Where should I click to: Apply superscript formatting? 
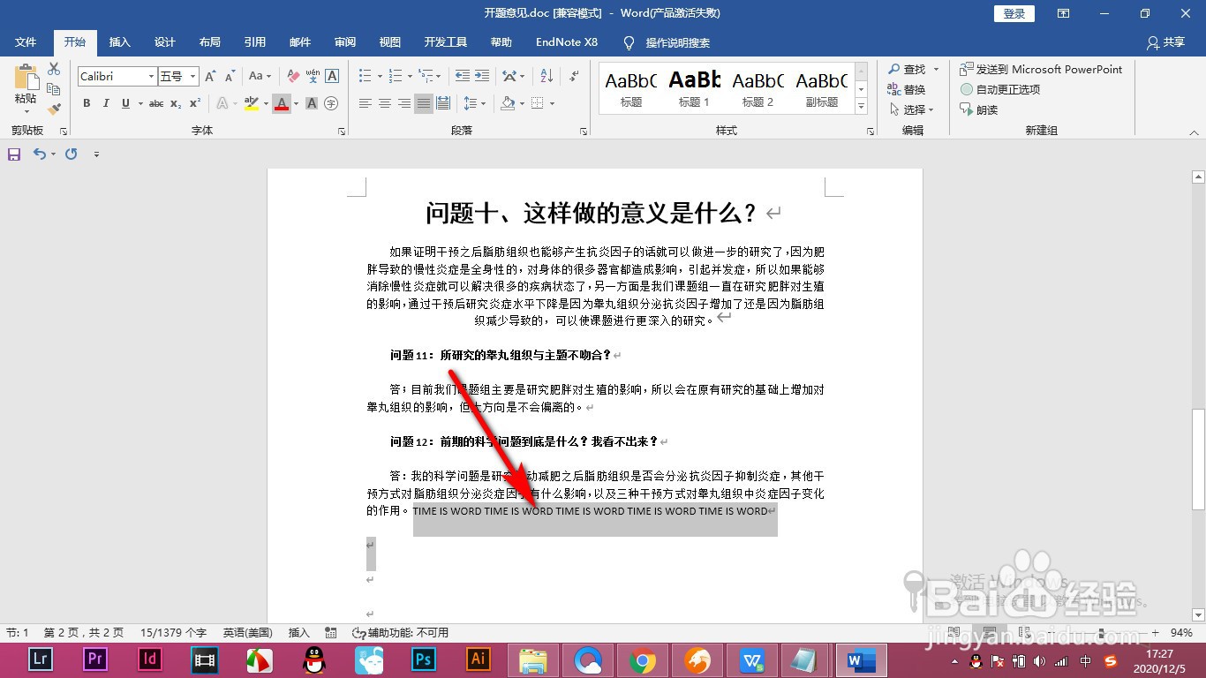[193, 103]
